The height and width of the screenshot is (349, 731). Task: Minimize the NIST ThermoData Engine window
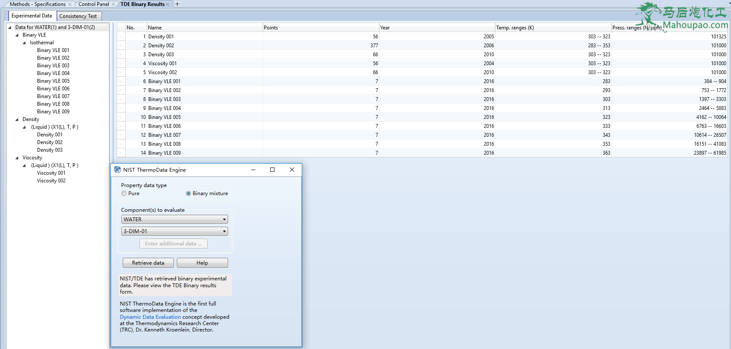253,170
